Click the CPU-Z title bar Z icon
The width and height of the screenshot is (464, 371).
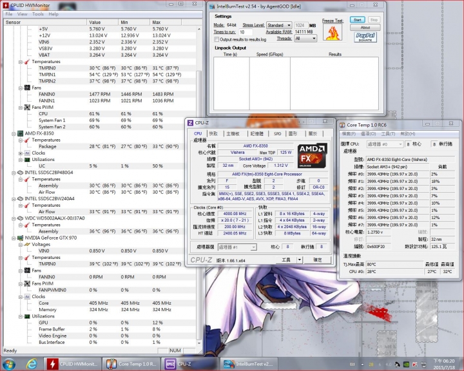tap(191, 122)
